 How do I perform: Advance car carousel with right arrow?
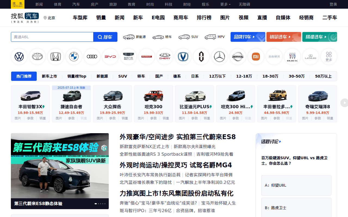point(344,103)
